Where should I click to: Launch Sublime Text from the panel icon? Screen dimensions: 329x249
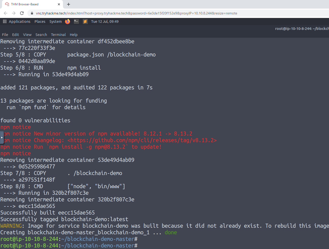[x=85, y=22]
